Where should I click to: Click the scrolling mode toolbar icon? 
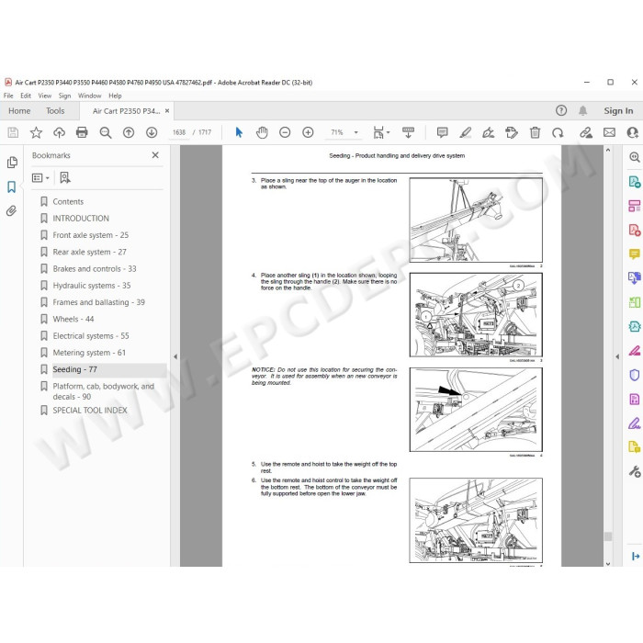pyautogui.click(x=408, y=132)
